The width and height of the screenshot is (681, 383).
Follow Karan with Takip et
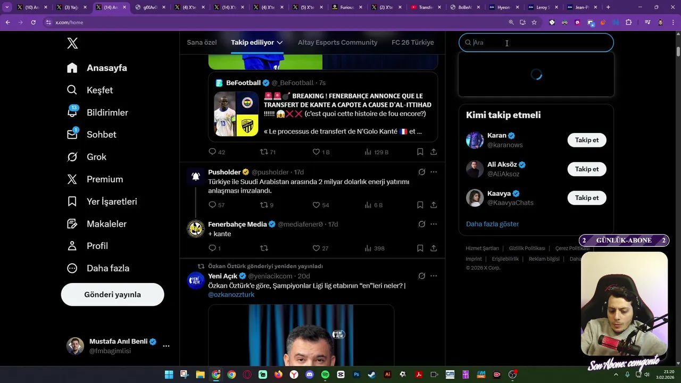coord(587,140)
